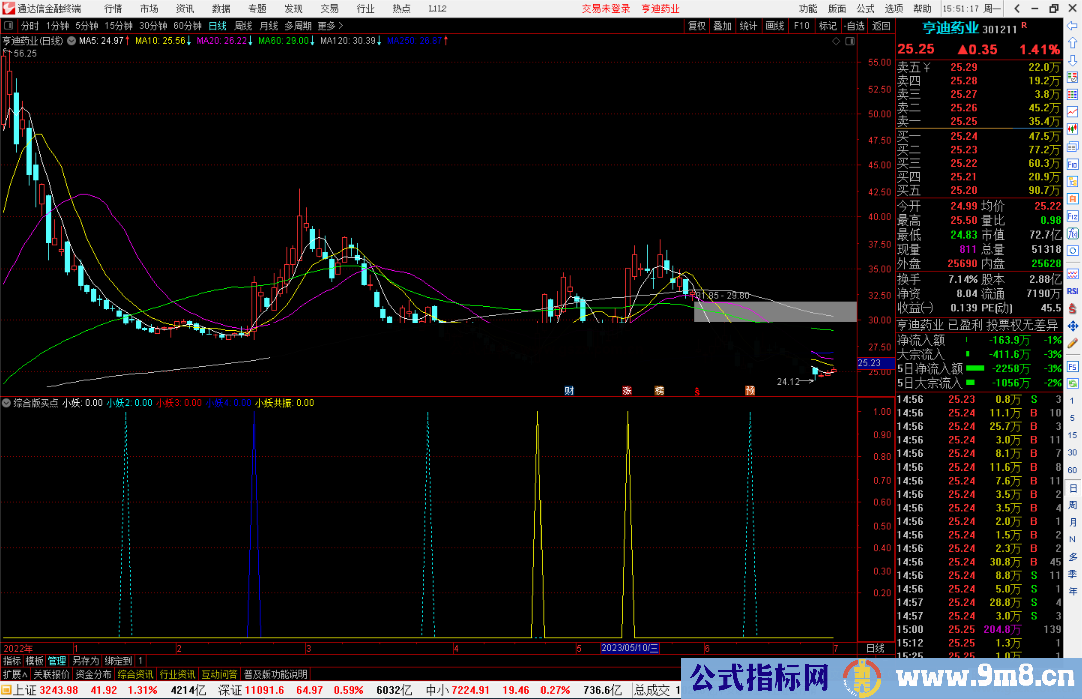Open the 公式 menu
The width and height of the screenshot is (1082, 699).
point(865,9)
